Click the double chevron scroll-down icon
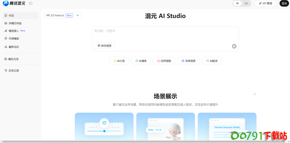 [x=255, y=94]
